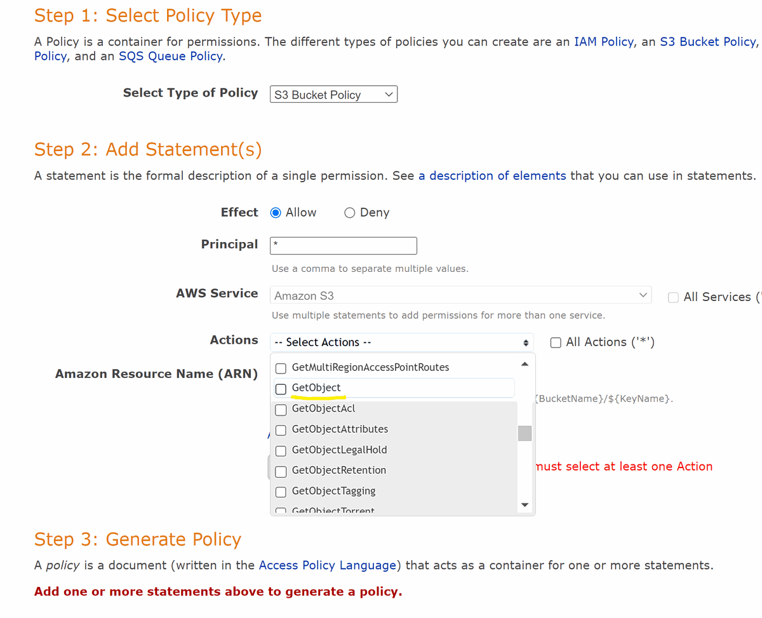Click the GetObjectLegalHold label text
This screenshot has height=618, width=762.
tap(339, 450)
